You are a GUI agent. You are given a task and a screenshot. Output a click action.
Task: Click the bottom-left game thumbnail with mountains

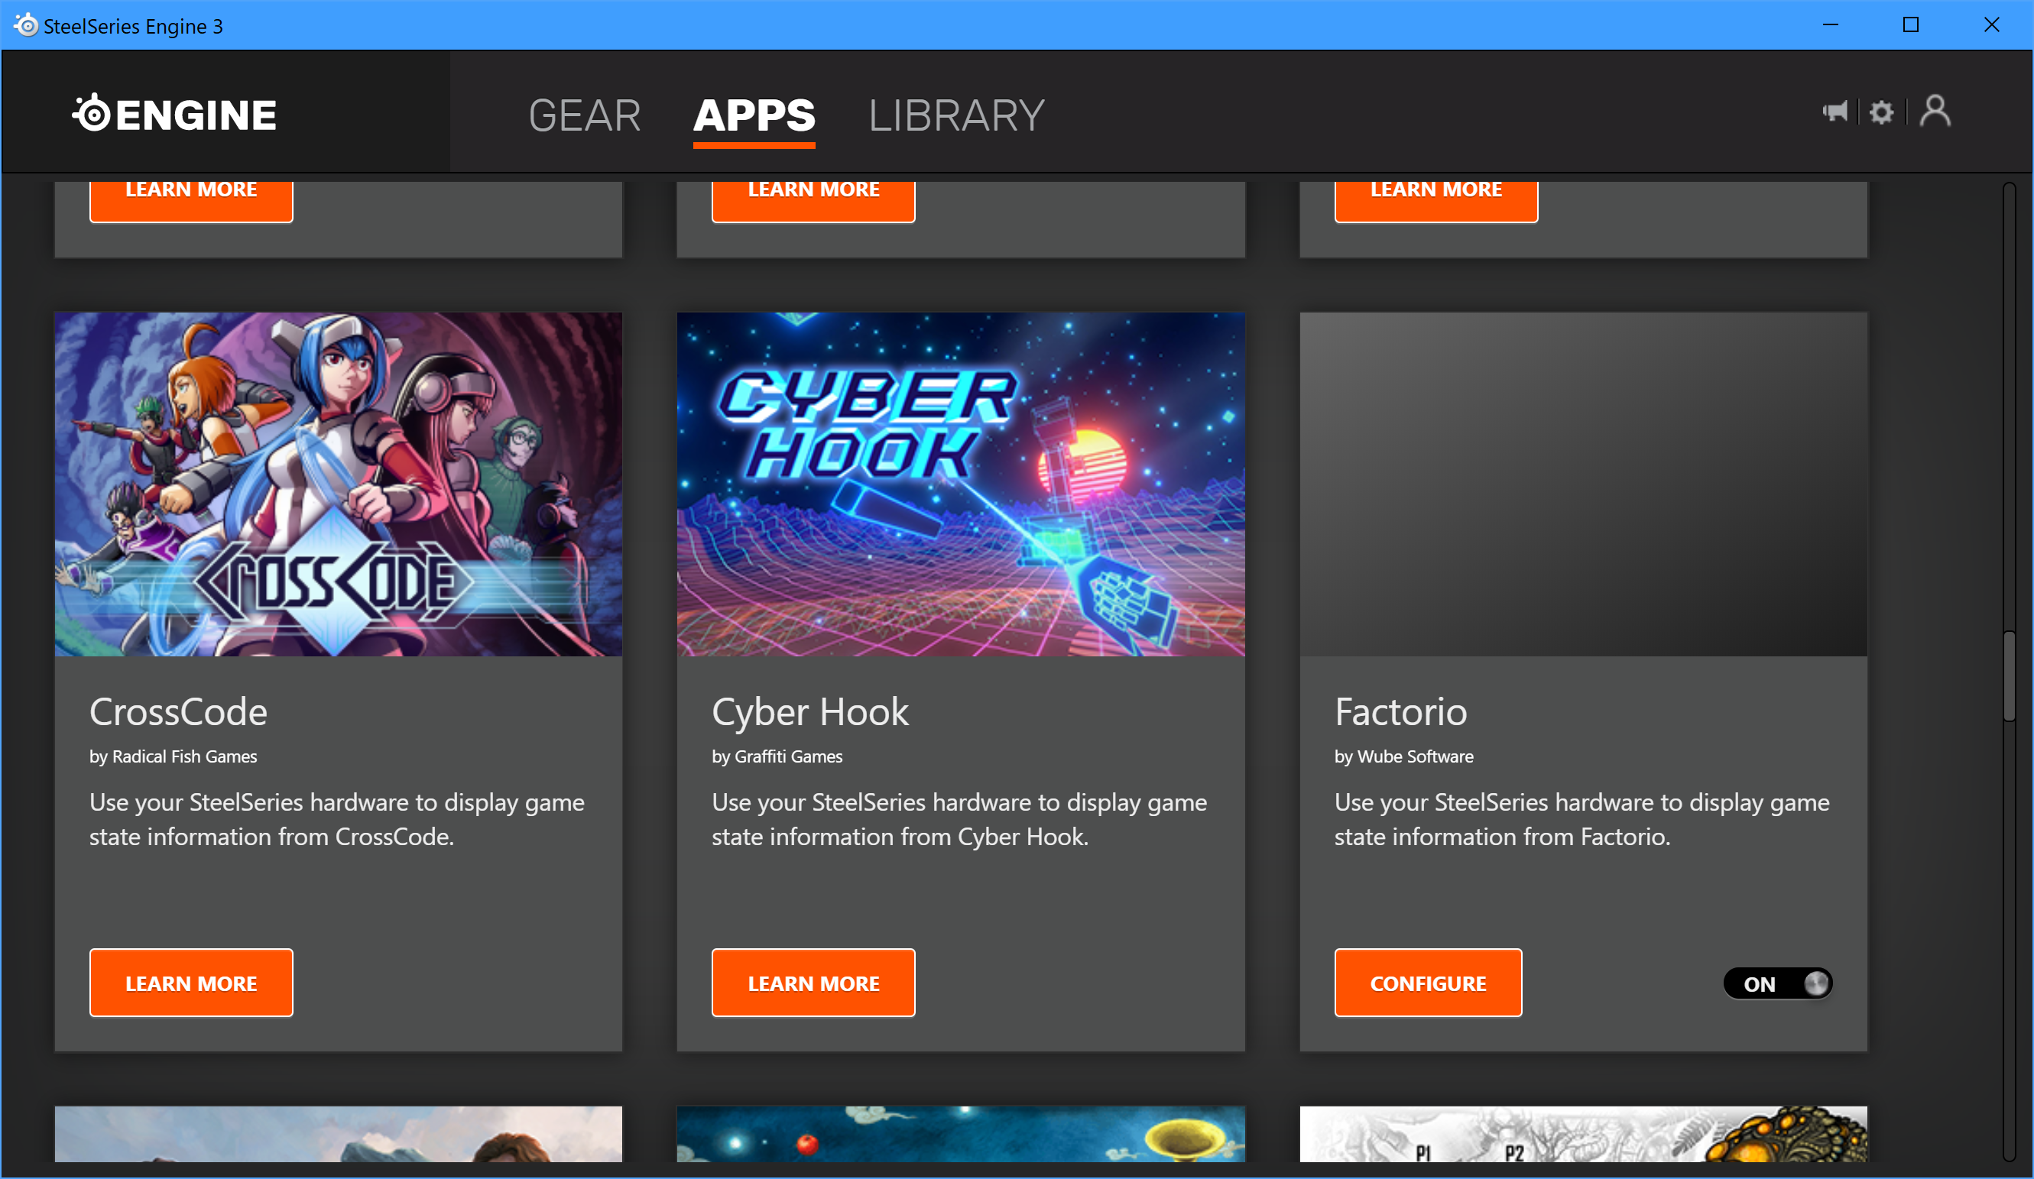coord(338,1134)
